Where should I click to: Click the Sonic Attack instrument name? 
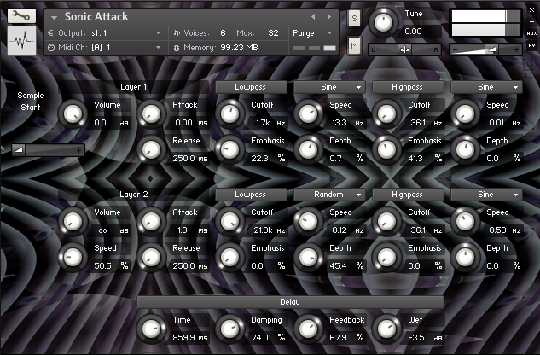pos(96,16)
